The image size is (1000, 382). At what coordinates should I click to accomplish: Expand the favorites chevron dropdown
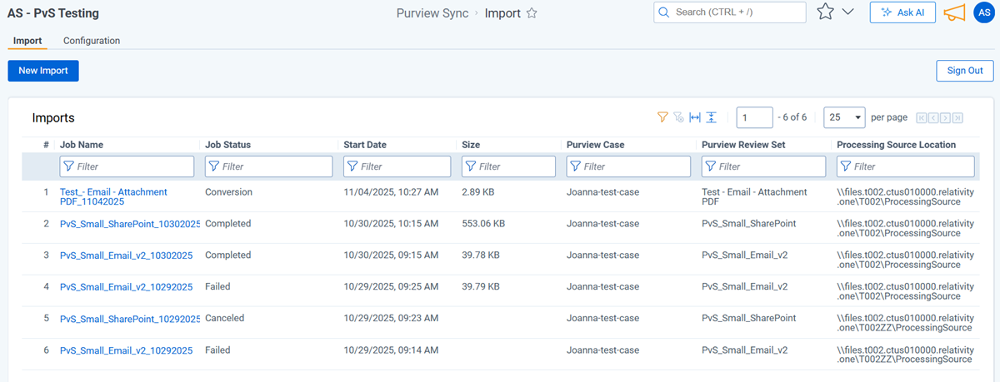click(x=848, y=12)
